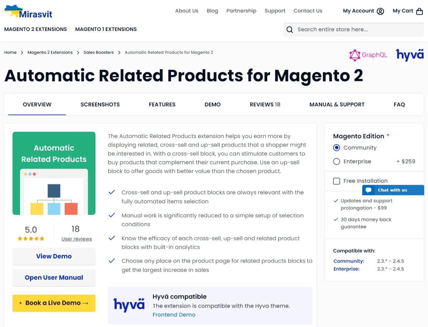
Task: Click the five-star rating icons
Action: 31,239
